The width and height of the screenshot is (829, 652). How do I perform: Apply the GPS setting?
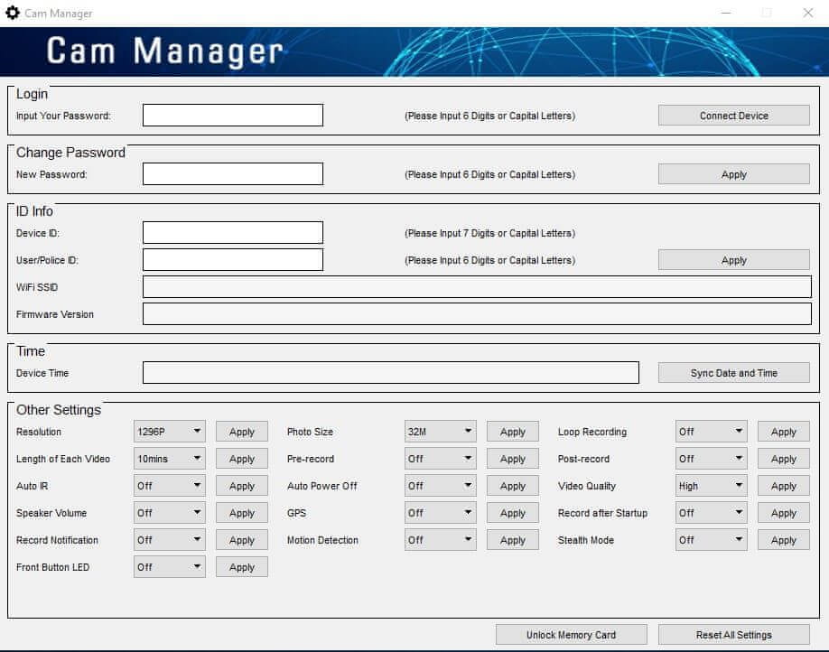coord(512,513)
